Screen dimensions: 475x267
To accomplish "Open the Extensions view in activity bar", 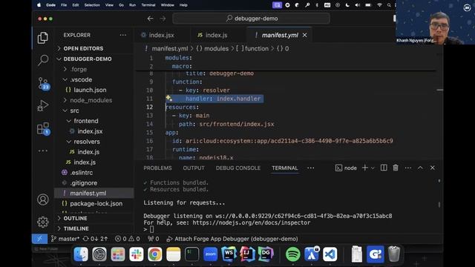I will [x=43, y=128].
